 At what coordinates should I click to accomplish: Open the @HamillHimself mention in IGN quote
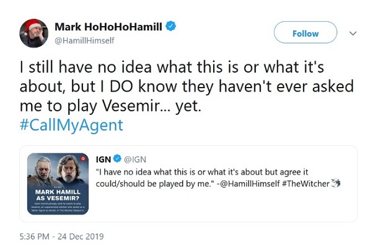point(249,184)
